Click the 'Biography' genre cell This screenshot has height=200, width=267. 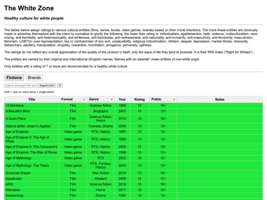tap(101, 111)
